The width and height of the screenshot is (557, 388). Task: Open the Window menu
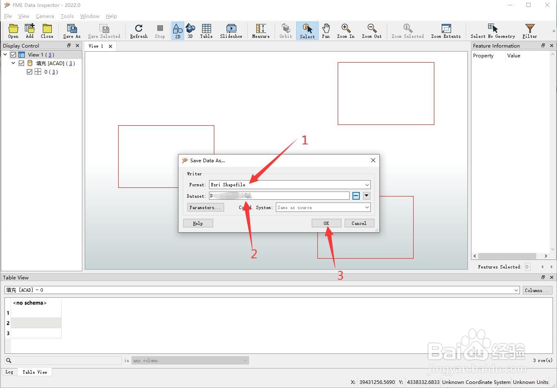point(90,16)
